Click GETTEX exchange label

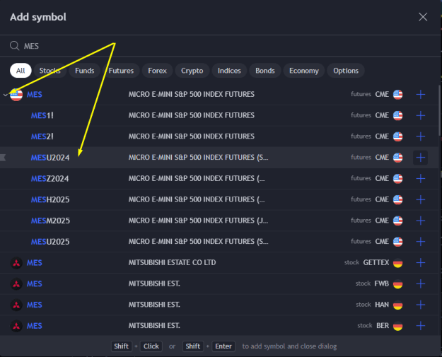pos(376,262)
